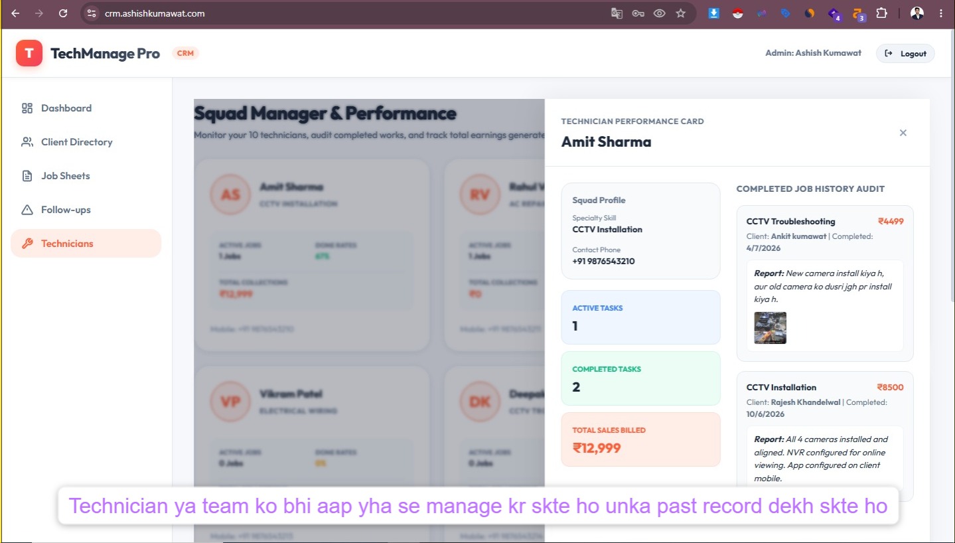955x543 pixels.
Task: Click the red T TechManage Pro logo
Action: click(29, 53)
